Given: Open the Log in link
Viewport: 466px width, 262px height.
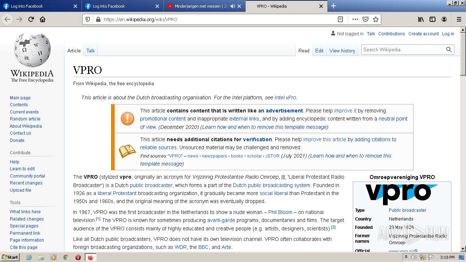Looking at the screenshot, I should [448, 34].
